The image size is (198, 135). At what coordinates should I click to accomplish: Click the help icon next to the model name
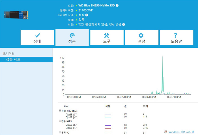pos(117,5)
